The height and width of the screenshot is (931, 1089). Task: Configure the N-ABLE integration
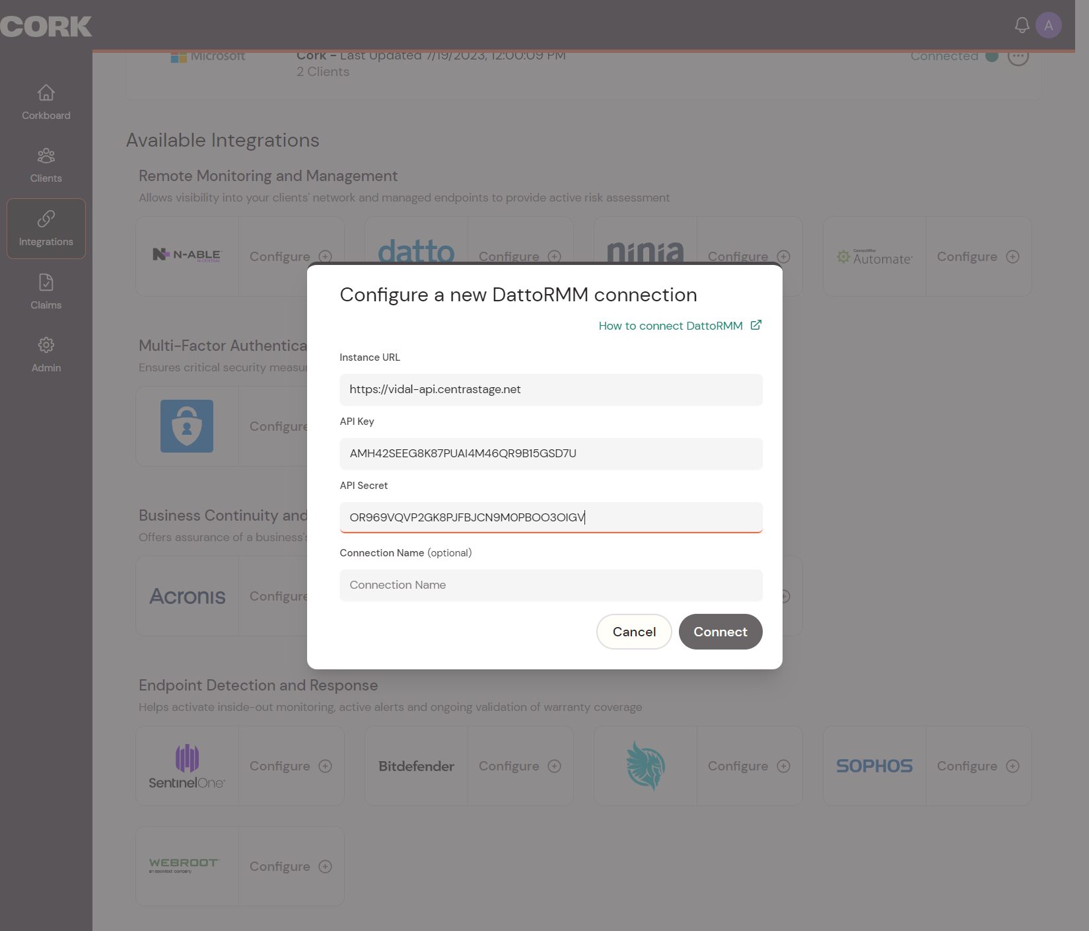click(291, 256)
